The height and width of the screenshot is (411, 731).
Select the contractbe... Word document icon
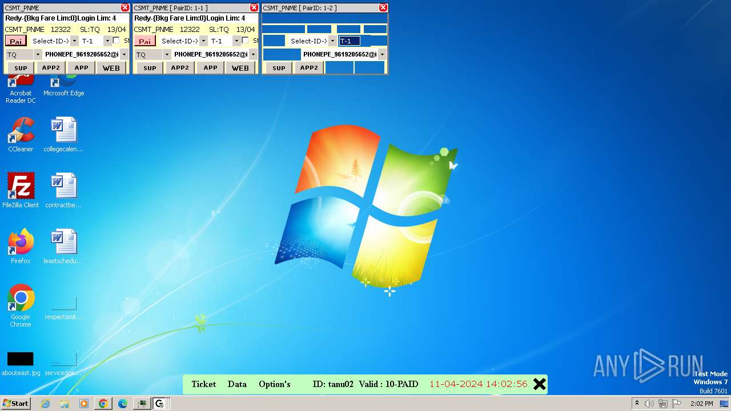63,191
